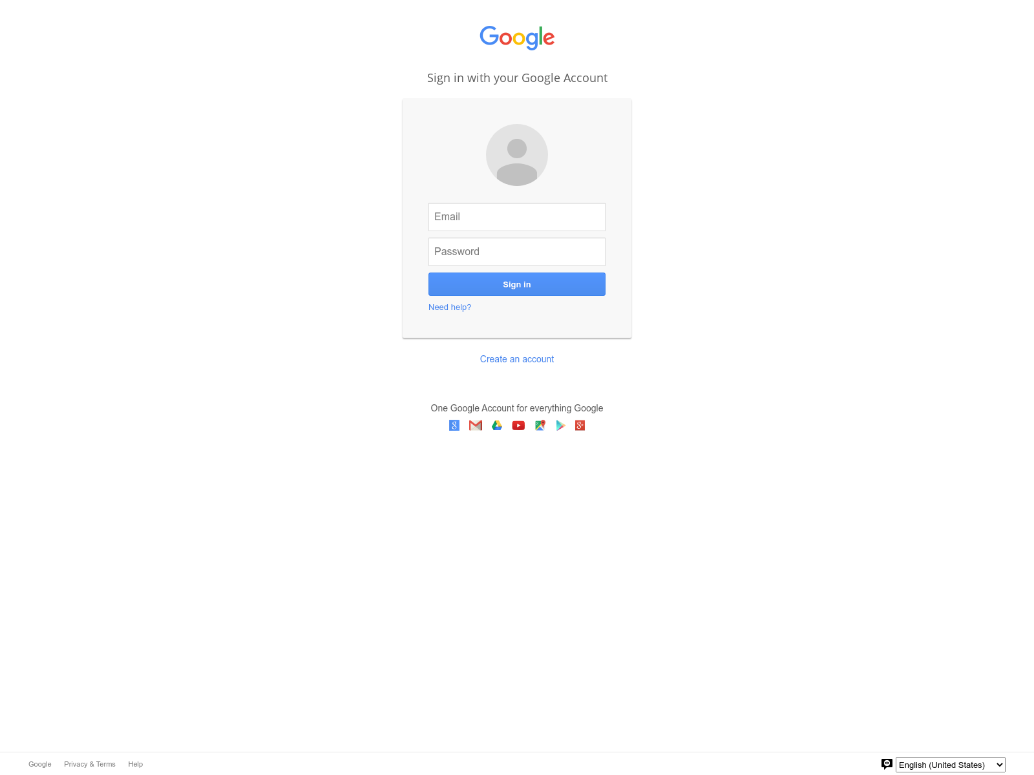
Task: Click the feedback speech bubble icon in footer
Action: click(887, 764)
